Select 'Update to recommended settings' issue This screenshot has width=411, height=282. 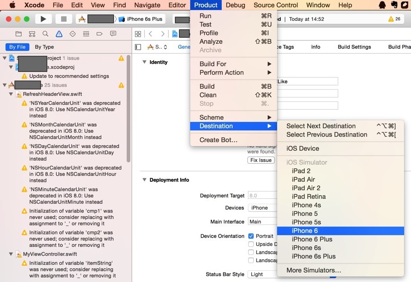(69, 76)
